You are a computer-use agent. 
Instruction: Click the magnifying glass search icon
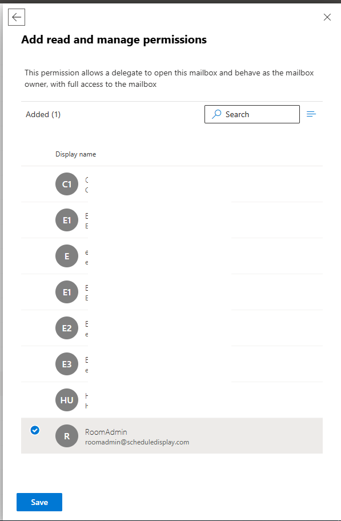216,114
